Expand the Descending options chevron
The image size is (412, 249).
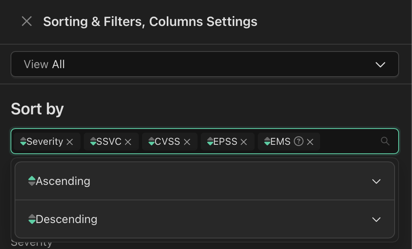pyautogui.click(x=376, y=219)
